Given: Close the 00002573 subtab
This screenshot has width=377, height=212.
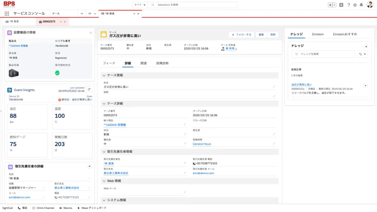Looking at the screenshot, I should pyautogui.click(x=65, y=22).
